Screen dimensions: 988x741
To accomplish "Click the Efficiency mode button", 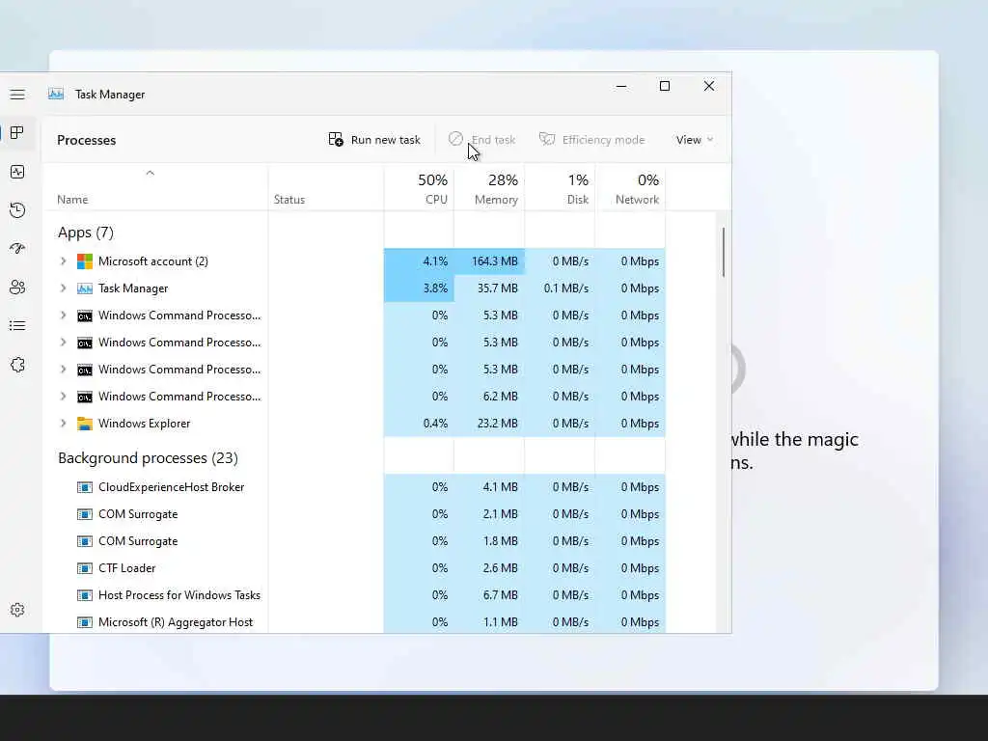I will (x=591, y=139).
